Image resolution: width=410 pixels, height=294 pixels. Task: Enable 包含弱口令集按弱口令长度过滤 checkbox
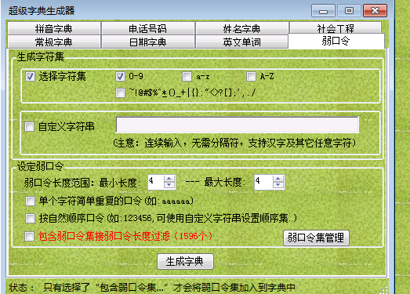click(x=29, y=236)
